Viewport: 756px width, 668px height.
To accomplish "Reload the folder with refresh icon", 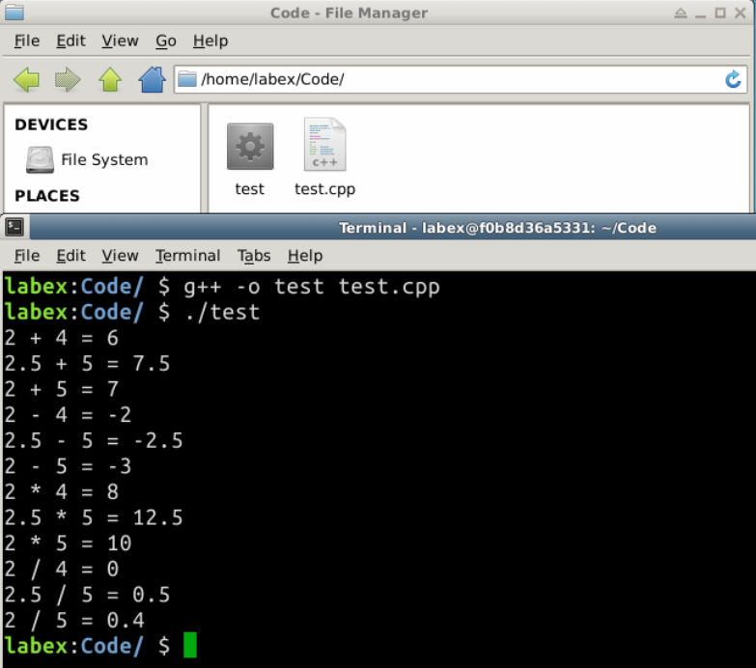I will pyautogui.click(x=733, y=79).
